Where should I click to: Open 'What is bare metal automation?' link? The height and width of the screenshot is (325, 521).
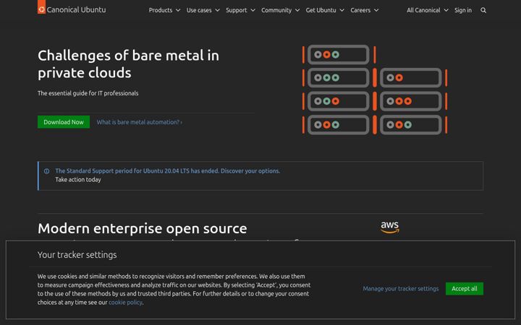click(x=139, y=122)
